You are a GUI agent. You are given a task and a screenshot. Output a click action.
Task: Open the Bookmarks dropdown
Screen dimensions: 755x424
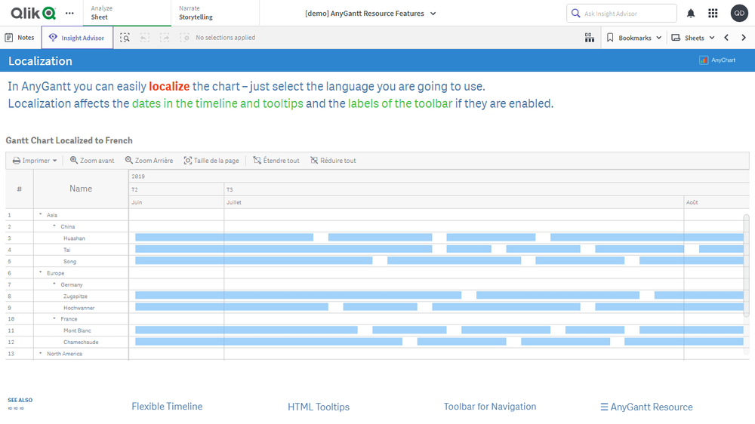pyautogui.click(x=634, y=38)
